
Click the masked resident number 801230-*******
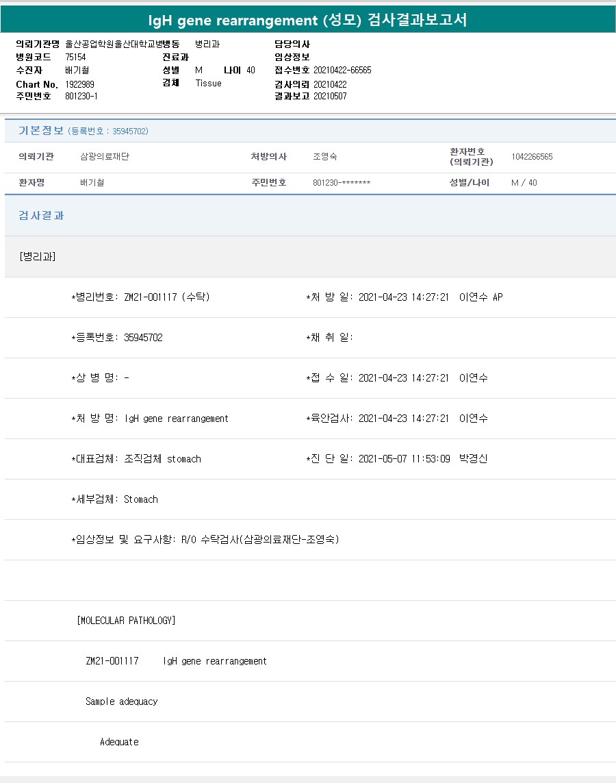(x=342, y=183)
